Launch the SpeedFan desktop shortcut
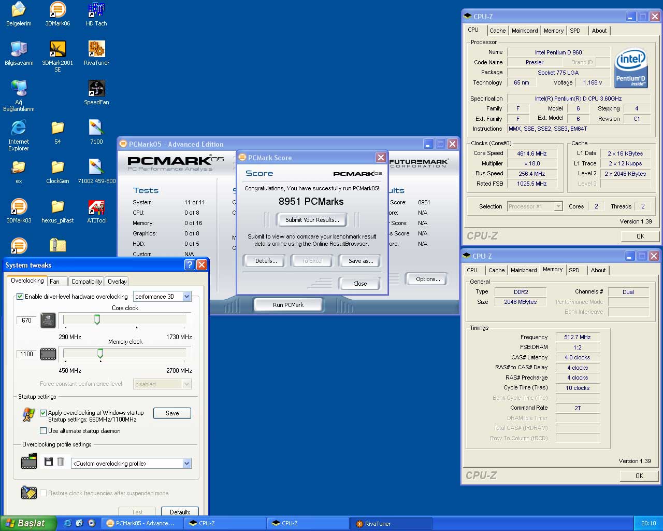663x531 pixels. coord(96,93)
